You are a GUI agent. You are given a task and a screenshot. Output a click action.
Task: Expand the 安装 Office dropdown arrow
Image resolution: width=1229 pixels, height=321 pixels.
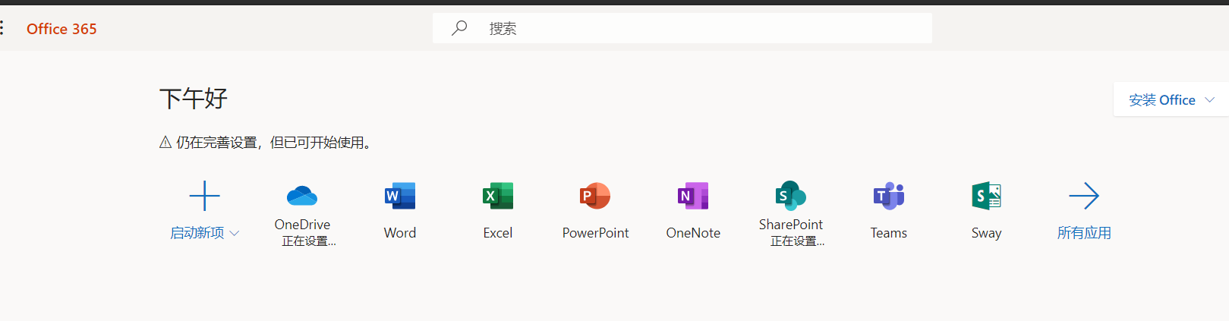click(1210, 100)
